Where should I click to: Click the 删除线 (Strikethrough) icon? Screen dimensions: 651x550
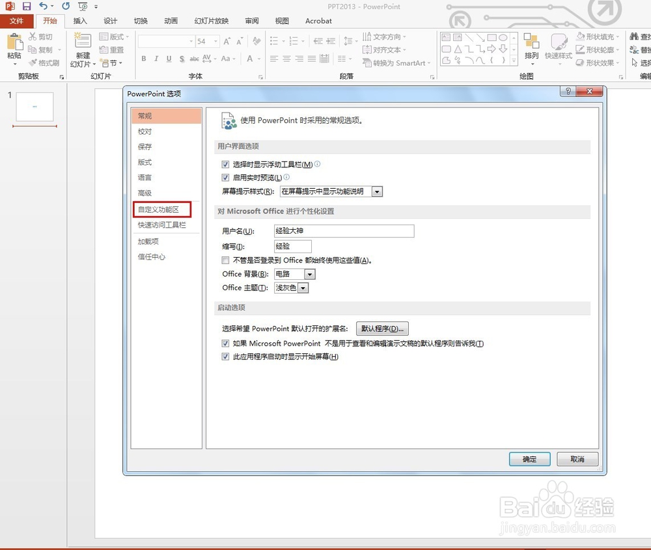pyautogui.click(x=195, y=58)
